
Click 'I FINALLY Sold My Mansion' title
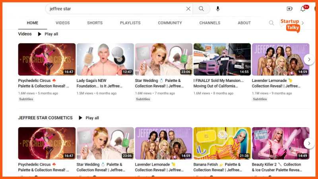[x=218, y=83]
